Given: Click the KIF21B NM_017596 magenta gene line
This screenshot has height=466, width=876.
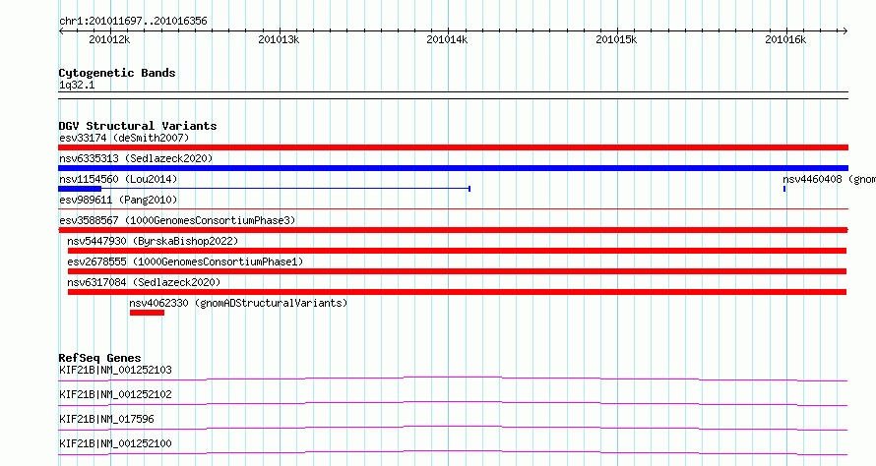Looking at the screenshot, I should [x=453, y=428].
